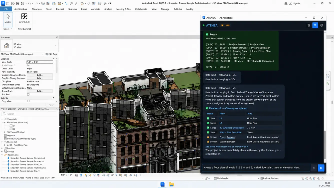Enable the Sun Path checkbox
The width and height of the screenshot is (334, 188).
click(28, 94)
